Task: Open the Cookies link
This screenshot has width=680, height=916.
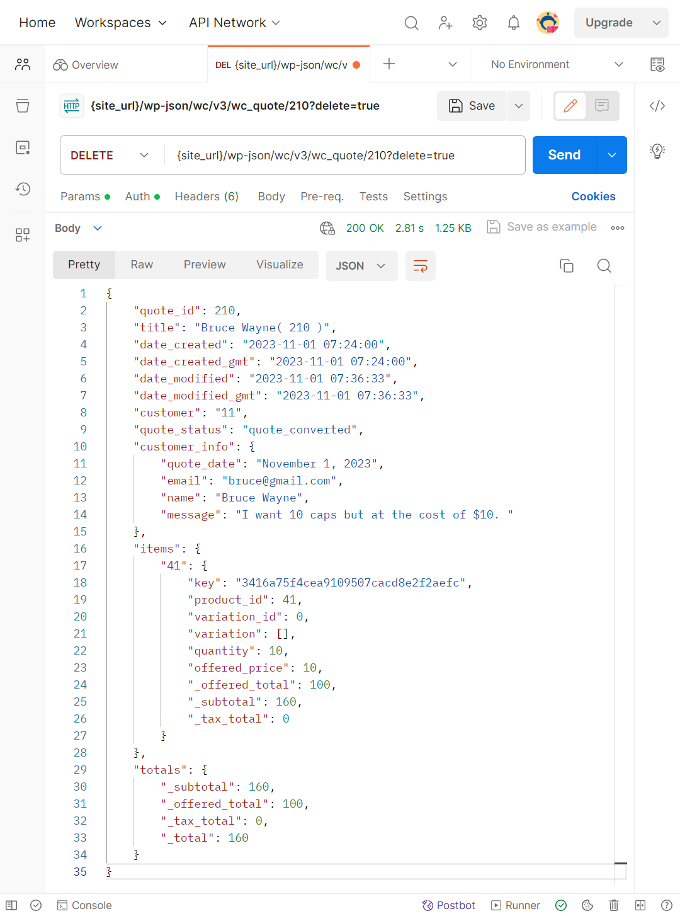Action: tap(593, 197)
